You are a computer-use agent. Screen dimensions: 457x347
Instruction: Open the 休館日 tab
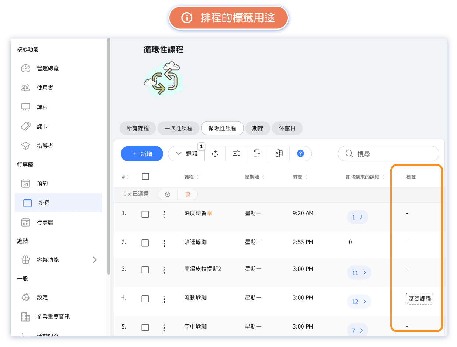287,129
